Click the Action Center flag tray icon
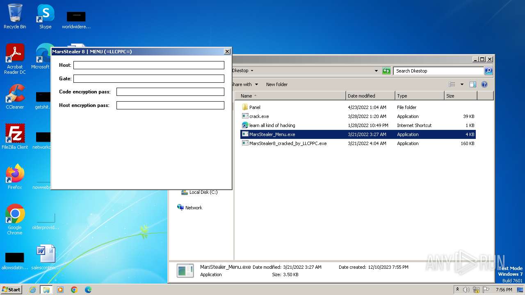 [x=486, y=290]
